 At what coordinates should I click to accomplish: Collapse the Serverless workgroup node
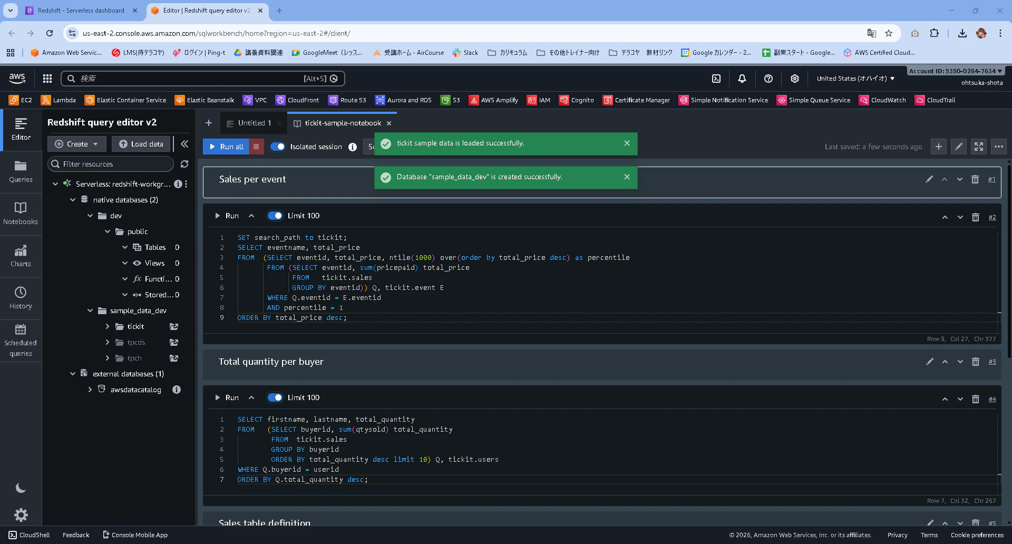coord(55,184)
